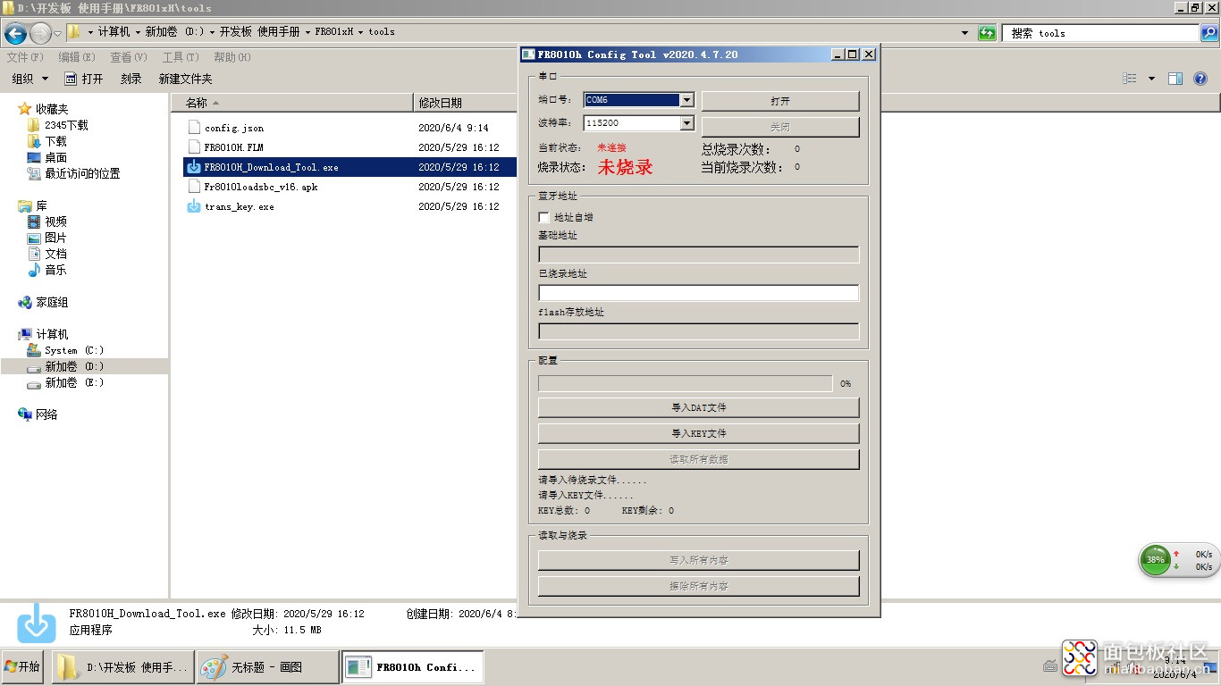Image resolution: width=1221 pixels, height=686 pixels.
Task: Select the FR8010H.FLM file icon
Action: [x=194, y=147]
